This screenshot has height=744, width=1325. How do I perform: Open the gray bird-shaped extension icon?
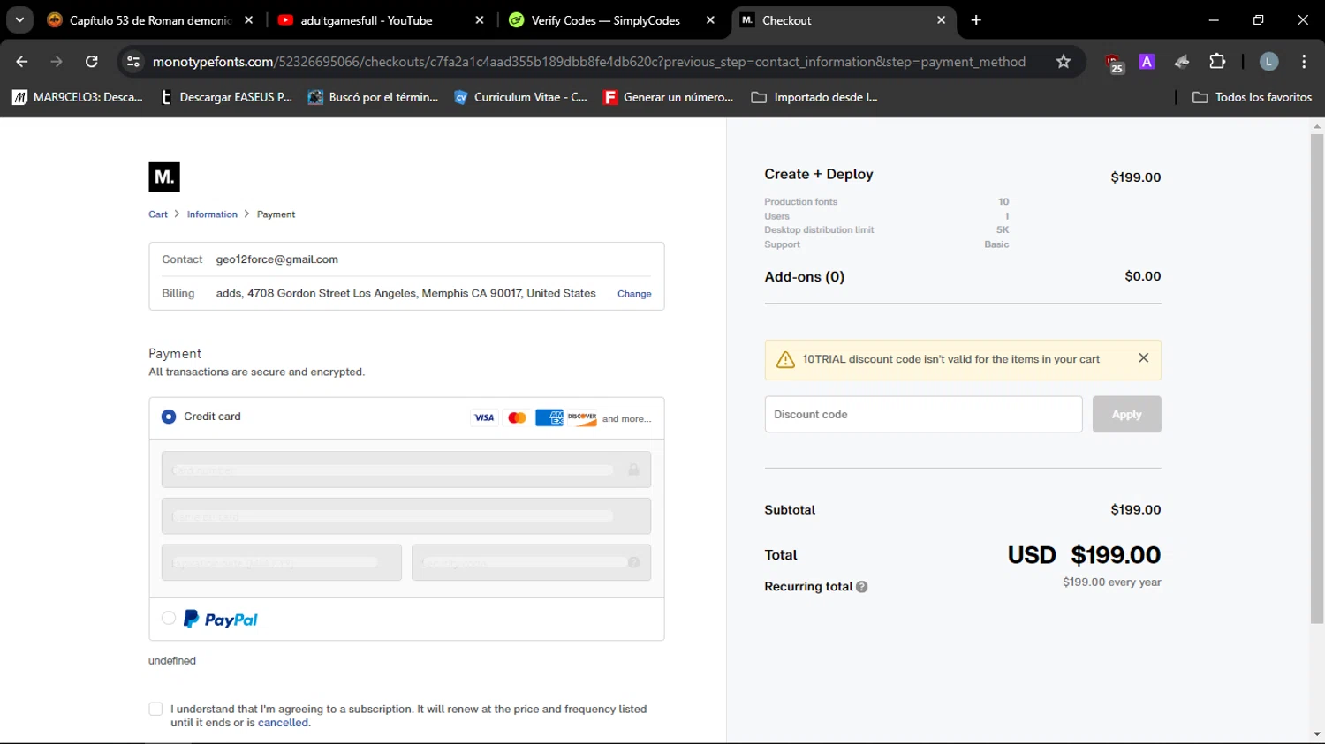1182,61
